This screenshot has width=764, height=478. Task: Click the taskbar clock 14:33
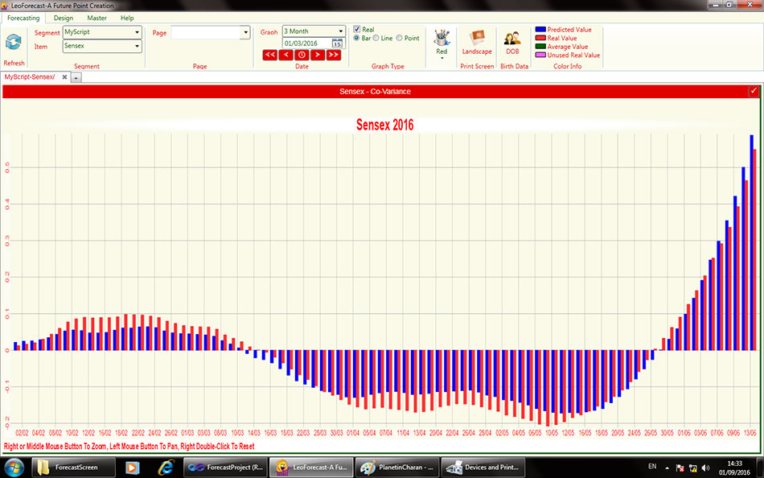coord(735,468)
